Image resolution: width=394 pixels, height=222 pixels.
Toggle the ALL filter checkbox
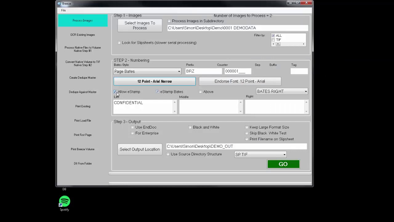click(x=273, y=36)
